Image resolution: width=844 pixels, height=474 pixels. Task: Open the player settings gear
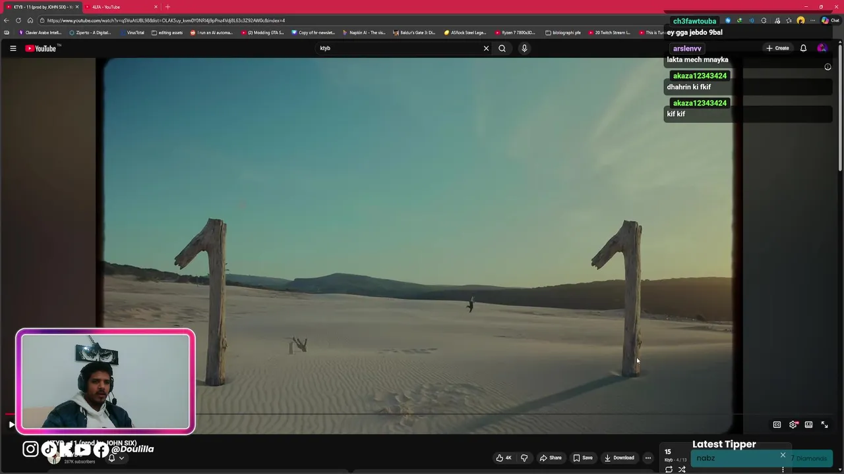tap(793, 425)
